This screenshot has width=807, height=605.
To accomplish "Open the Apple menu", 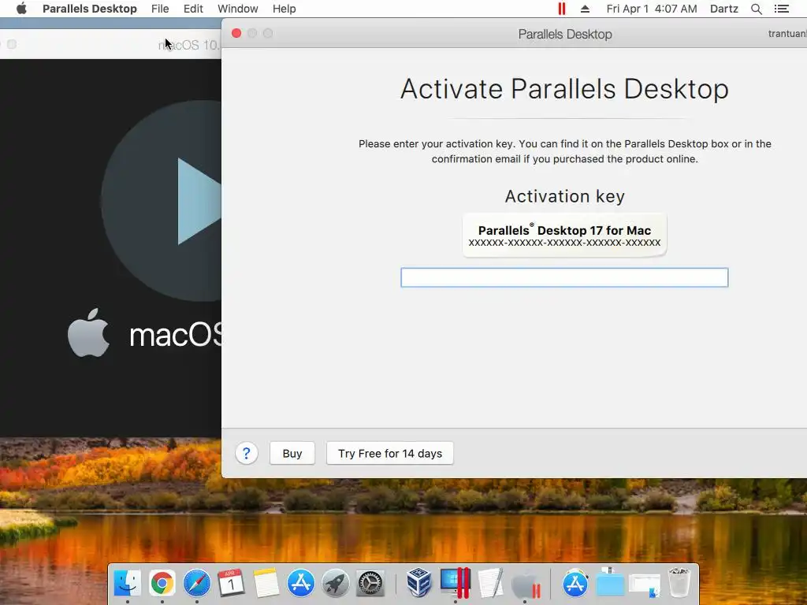I will [21, 9].
